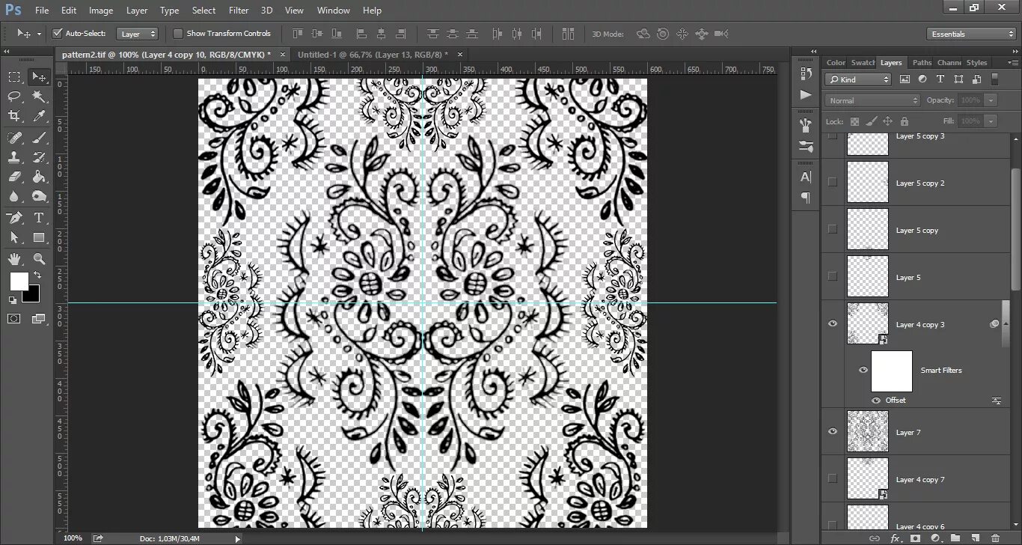Viewport: 1022px width, 545px height.
Task: Toggle Quick Mask mode
Action: pos(14,318)
